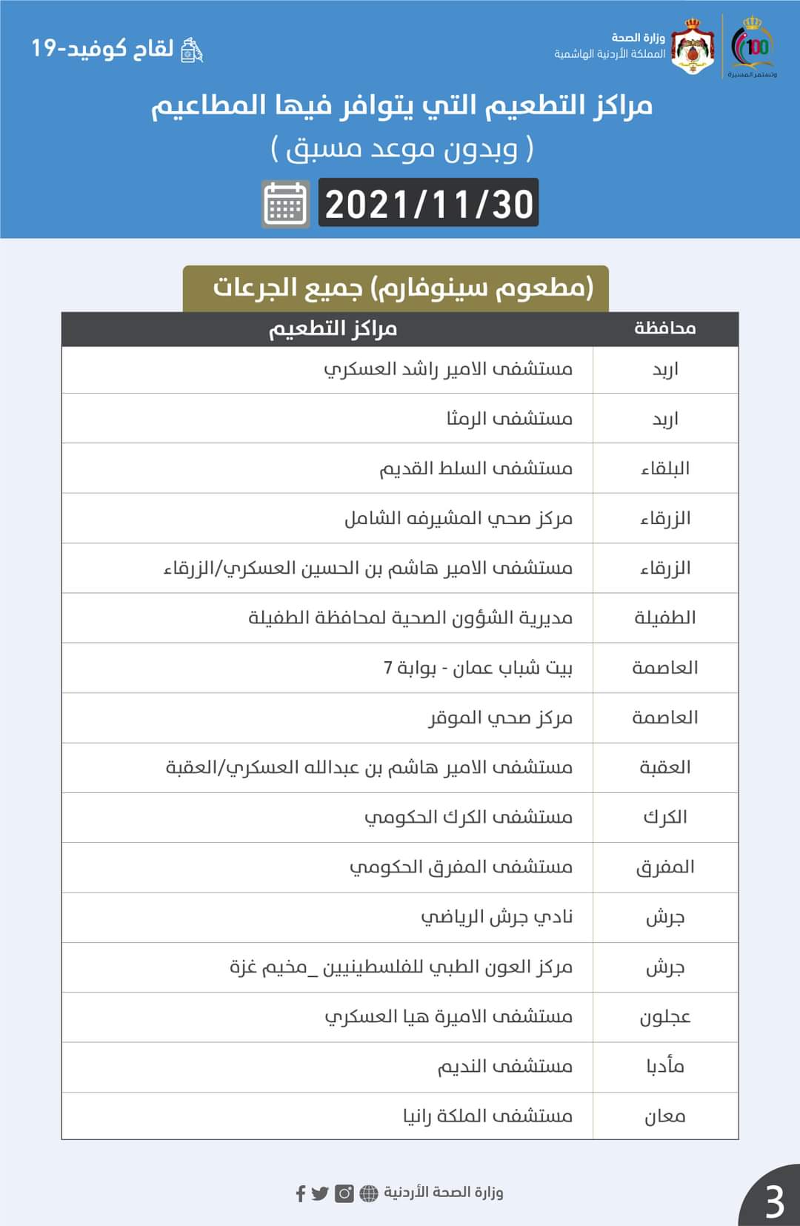Click the 'مستشفى الملكة رانيا' center entry
800x1226 pixels.
coord(487,1116)
